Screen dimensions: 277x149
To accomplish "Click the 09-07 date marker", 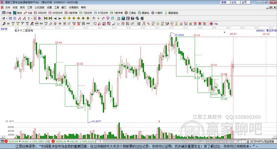I will point(233,34).
